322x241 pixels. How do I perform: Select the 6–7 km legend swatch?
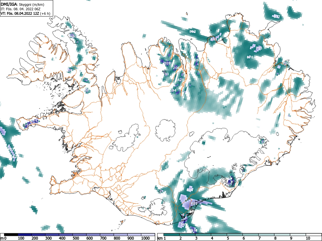pos(251,235)
